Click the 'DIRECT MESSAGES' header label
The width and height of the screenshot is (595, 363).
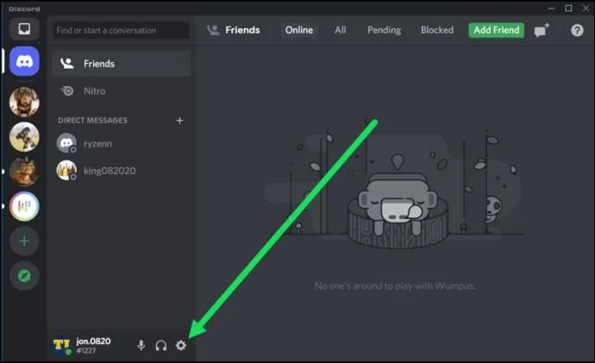[92, 121]
